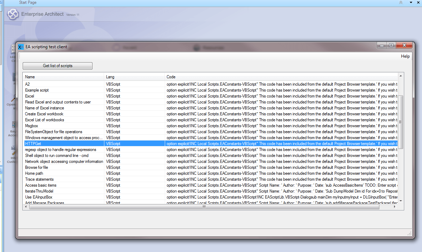Screen dimensions: 422x252
Task: Close the EA scripting test client window
Action: (x=405, y=45)
